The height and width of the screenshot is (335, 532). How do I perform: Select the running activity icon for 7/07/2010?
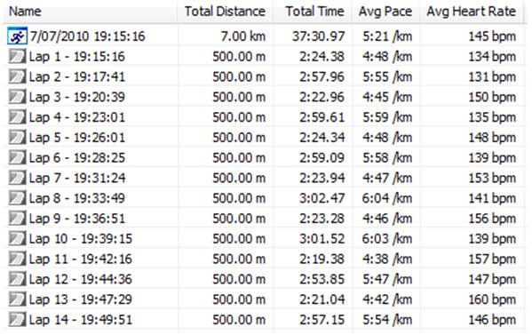click(x=17, y=36)
